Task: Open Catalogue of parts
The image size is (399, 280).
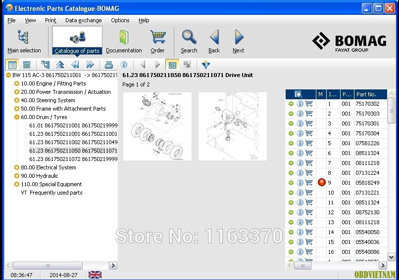Action: [x=77, y=40]
